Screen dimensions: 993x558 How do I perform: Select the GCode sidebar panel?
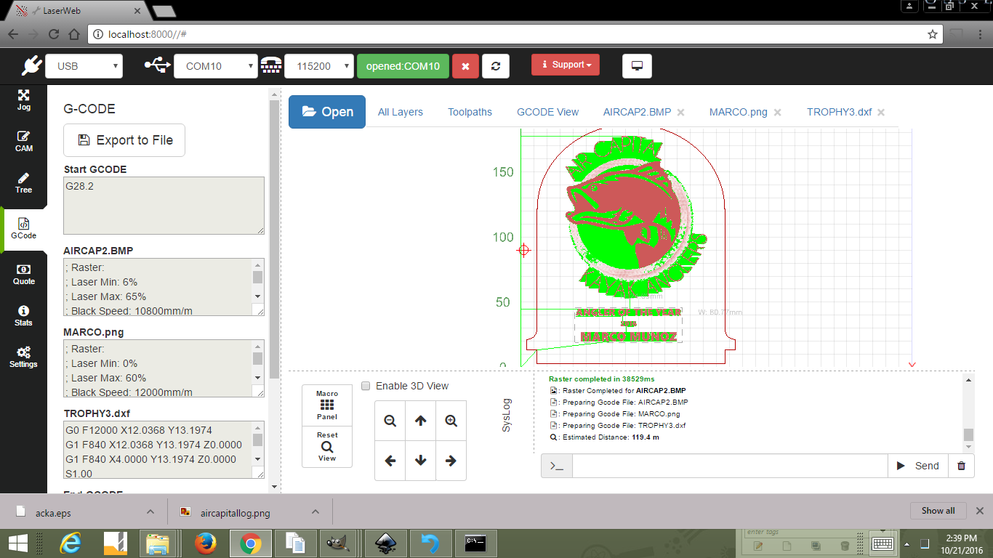point(24,229)
